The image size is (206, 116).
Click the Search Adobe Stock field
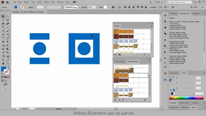pyautogui.click(x=179, y=2)
